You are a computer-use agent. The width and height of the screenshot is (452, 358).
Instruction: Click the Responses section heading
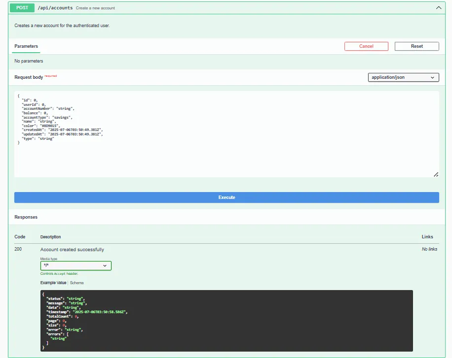tap(26, 217)
